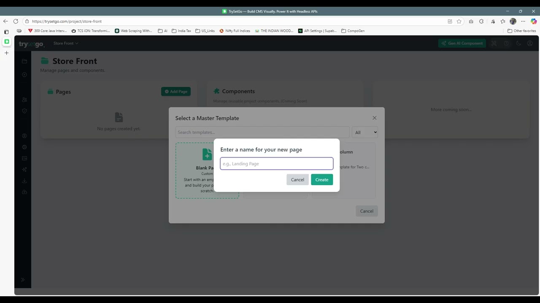The image size is (540, 303).
Task: Open the TCS iON bookmark
Action: pos(91,31)
